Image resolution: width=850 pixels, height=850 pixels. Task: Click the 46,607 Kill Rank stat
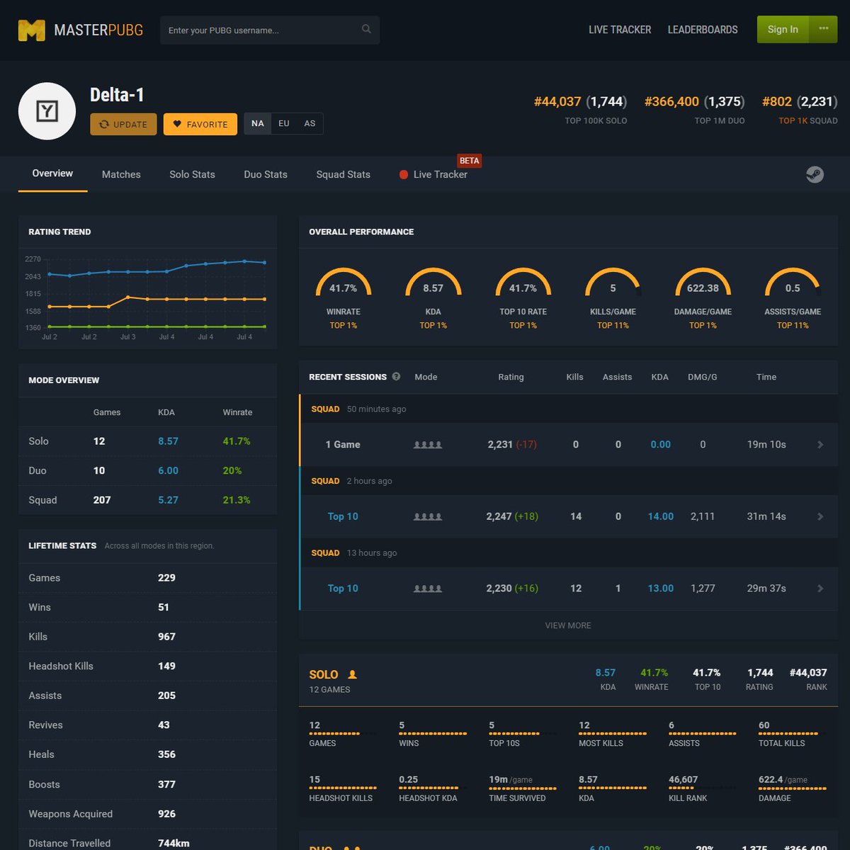702,788
